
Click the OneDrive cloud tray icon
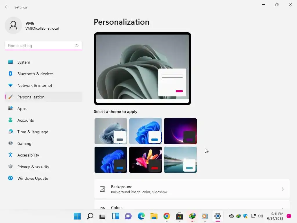tap(231, 216)
